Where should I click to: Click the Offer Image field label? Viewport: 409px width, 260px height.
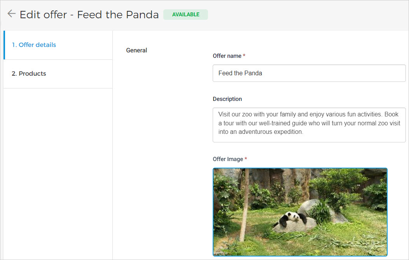pos(228,159)
